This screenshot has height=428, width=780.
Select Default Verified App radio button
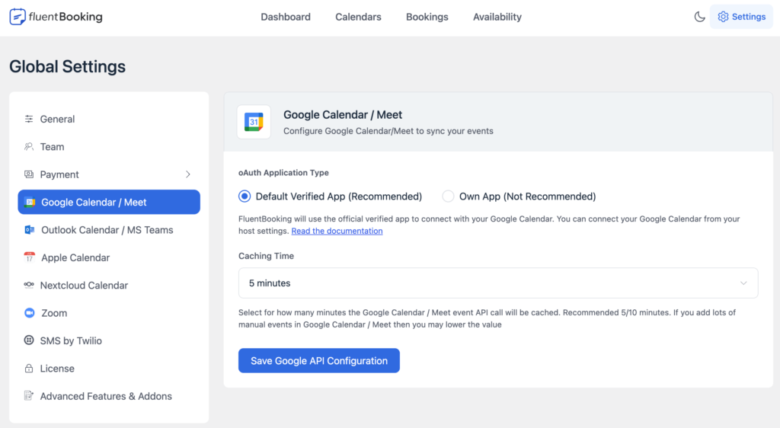[245, 196]
